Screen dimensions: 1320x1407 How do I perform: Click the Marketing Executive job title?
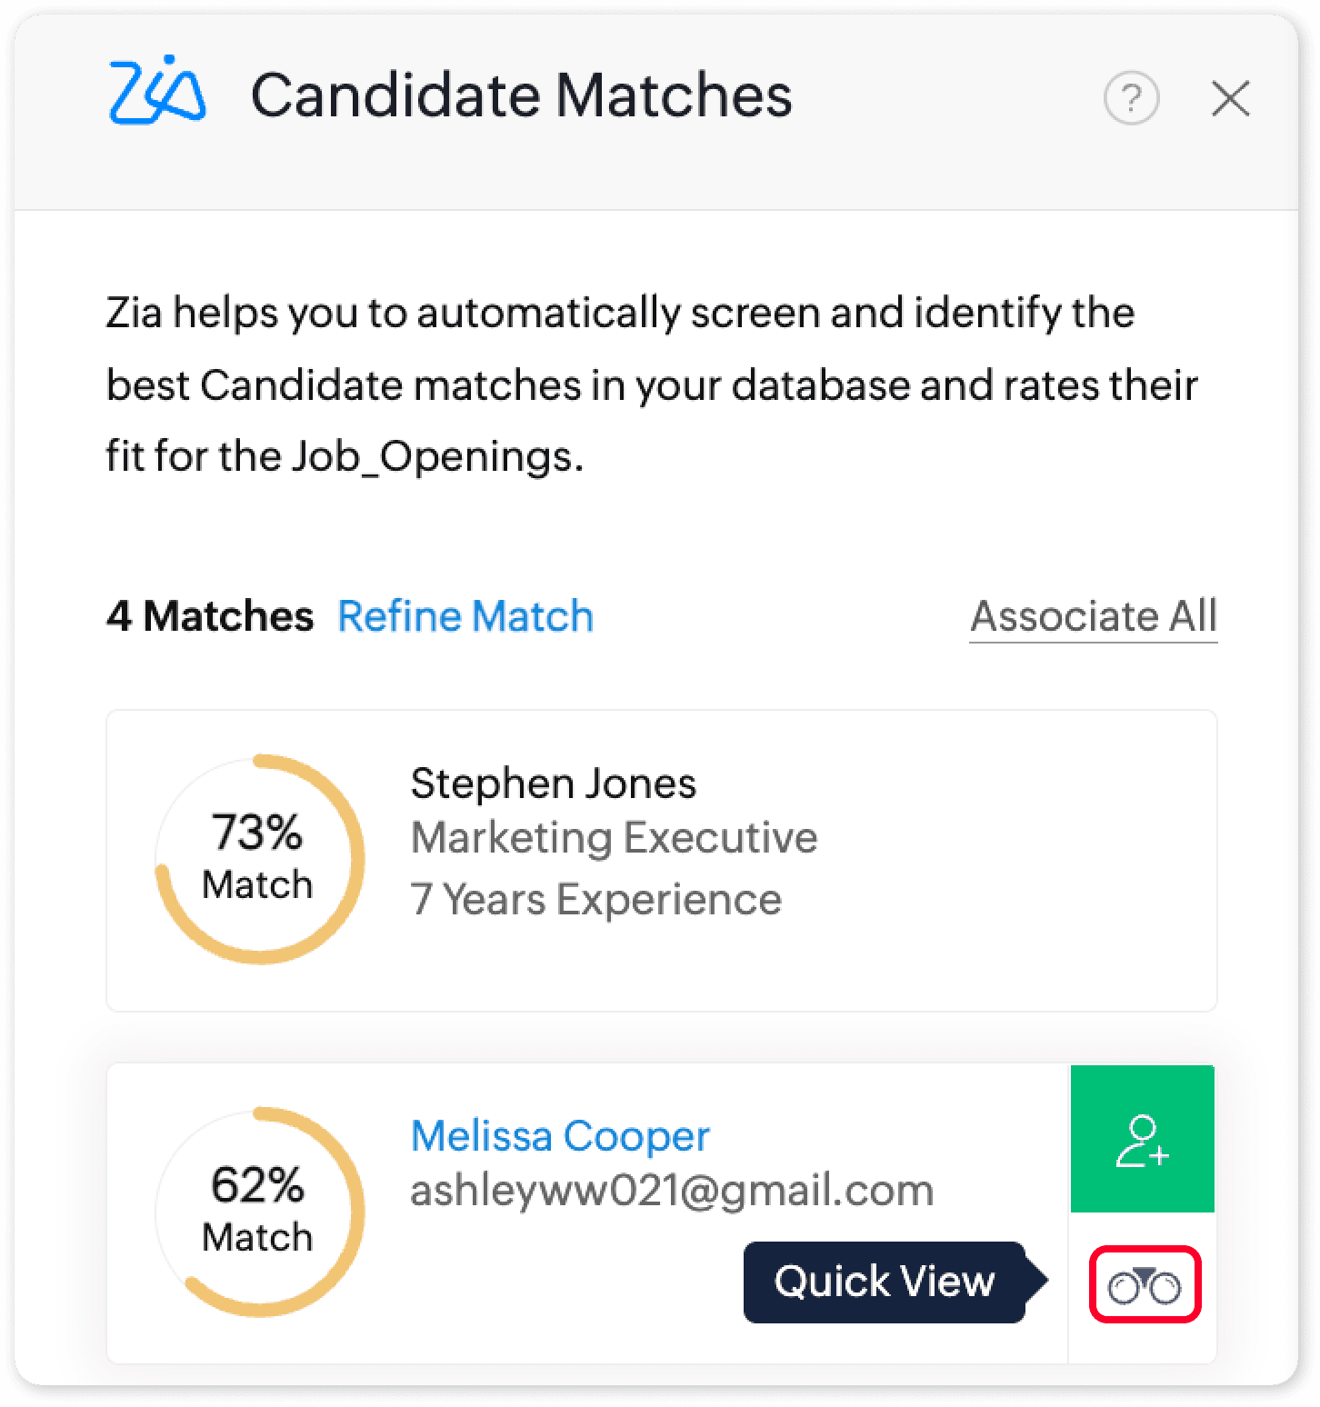614,837
